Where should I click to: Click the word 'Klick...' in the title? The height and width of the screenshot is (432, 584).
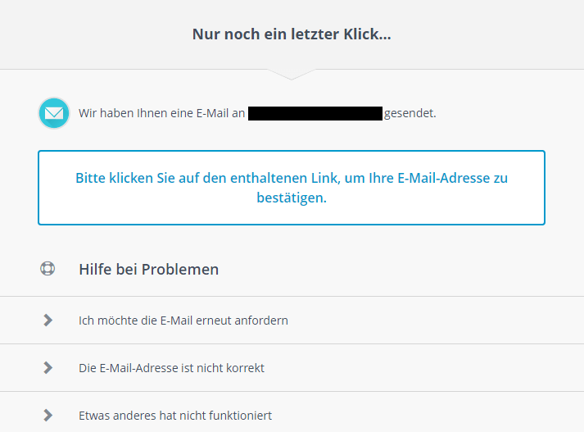(x=367, y=34)
